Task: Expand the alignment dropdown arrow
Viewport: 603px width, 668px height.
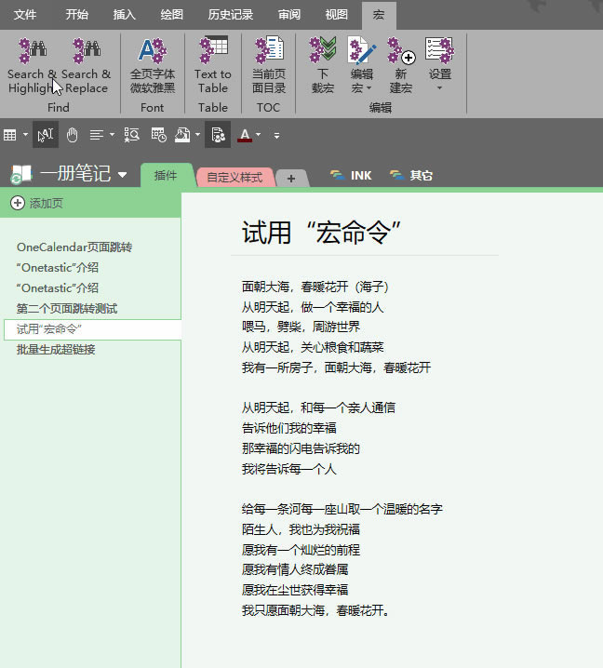Action: coord(112,135)
